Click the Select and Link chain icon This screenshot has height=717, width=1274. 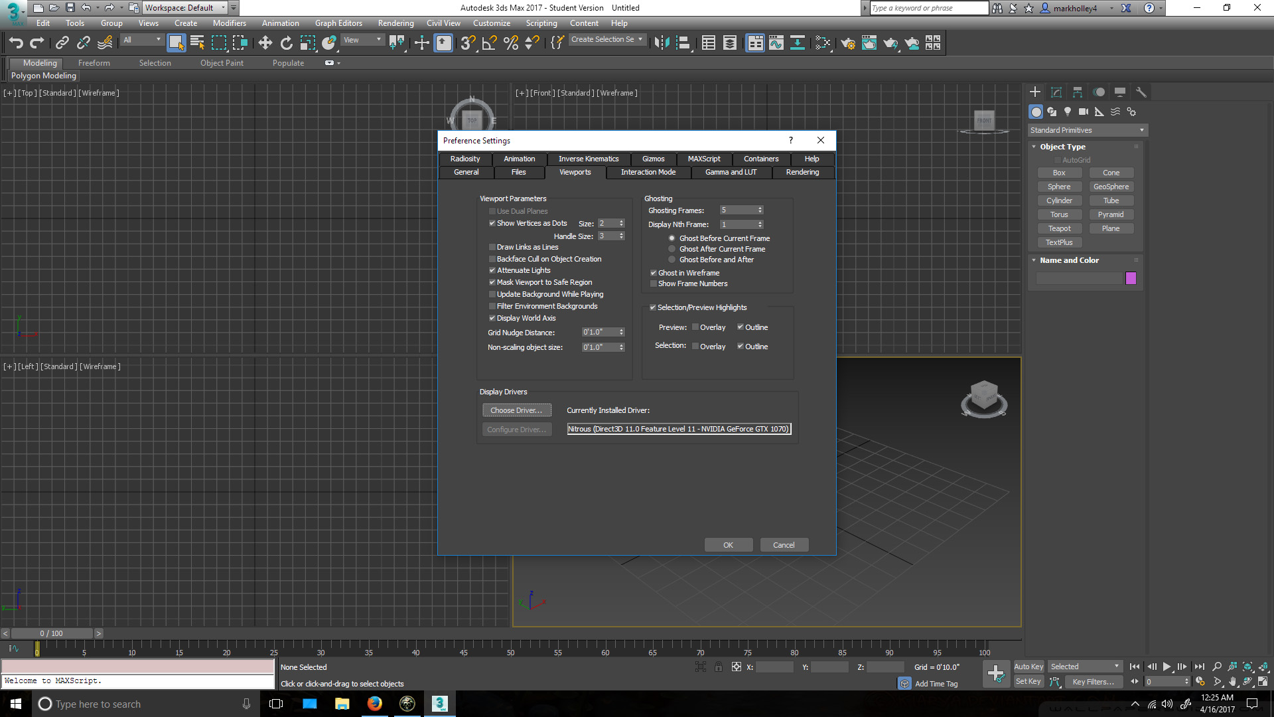[62, 43]
